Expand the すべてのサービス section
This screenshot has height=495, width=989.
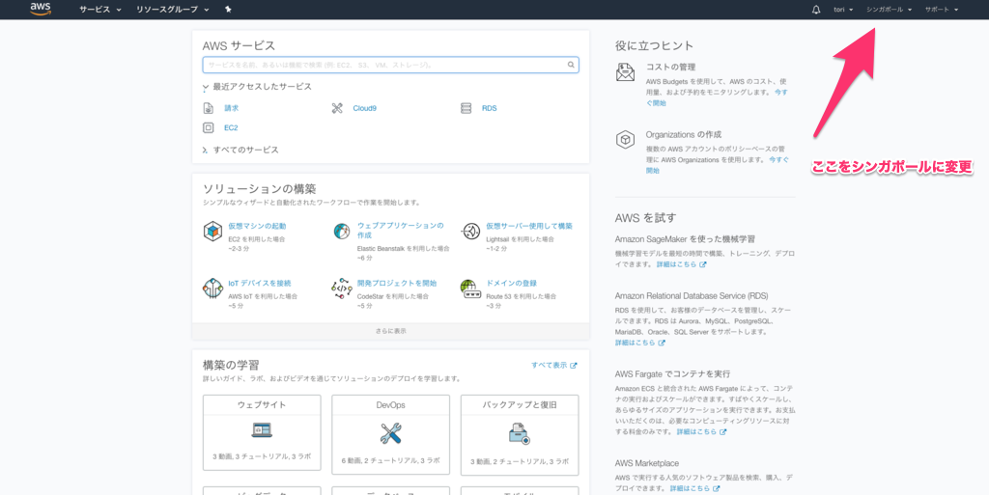click(x=240, y=150)
